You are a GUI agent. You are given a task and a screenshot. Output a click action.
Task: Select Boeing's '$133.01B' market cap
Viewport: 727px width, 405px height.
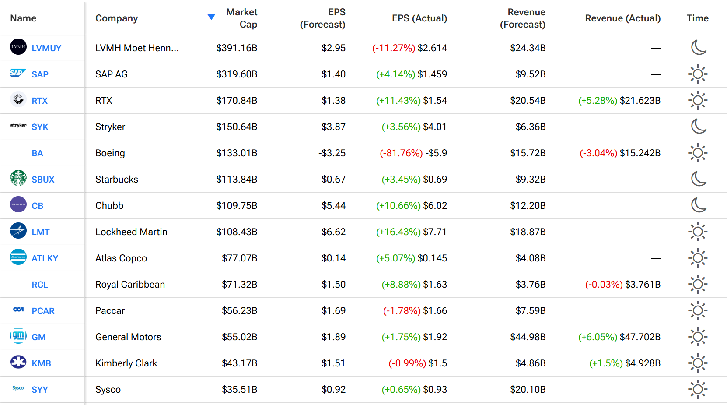click(x=237, y=153)
